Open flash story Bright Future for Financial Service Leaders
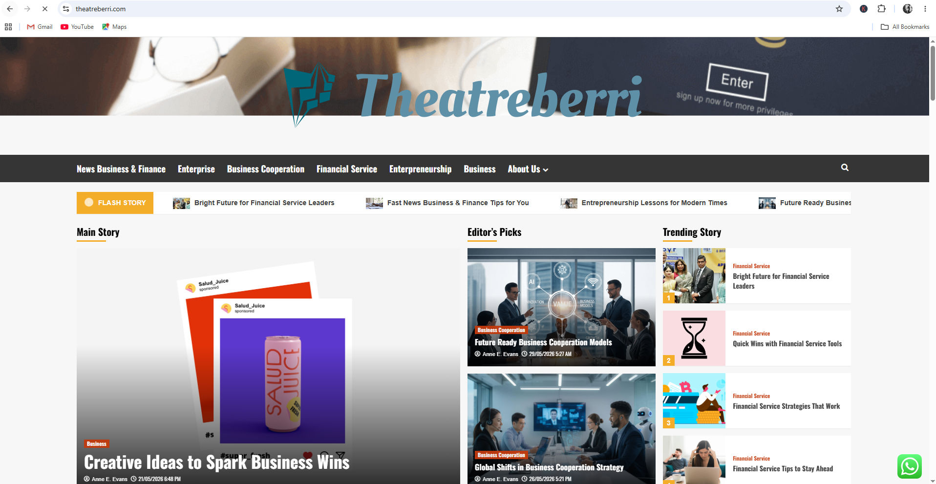This screenshot has width=936, height=484. pyautogui.click(x=264, y=203)
